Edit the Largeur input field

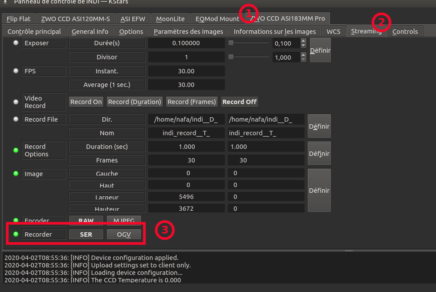click(x=266, y=197)
